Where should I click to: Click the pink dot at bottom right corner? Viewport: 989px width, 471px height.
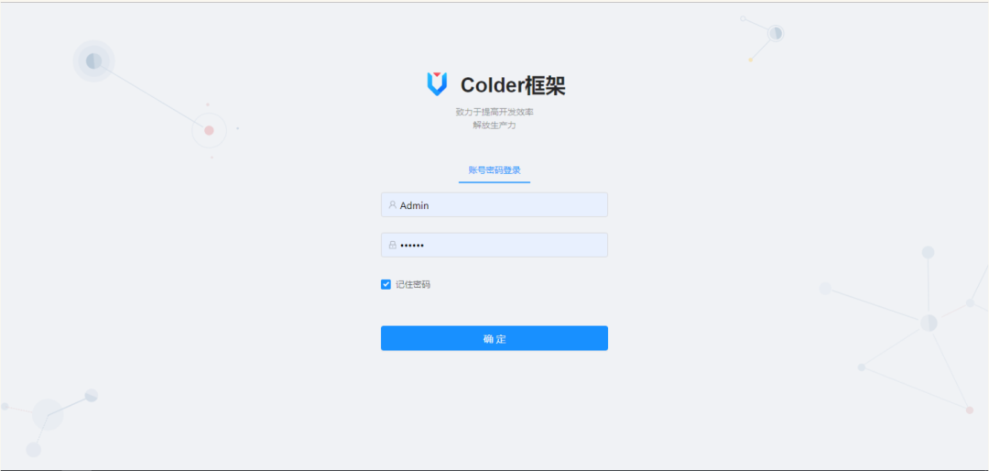pyautogui.click(x=970, y=410)
